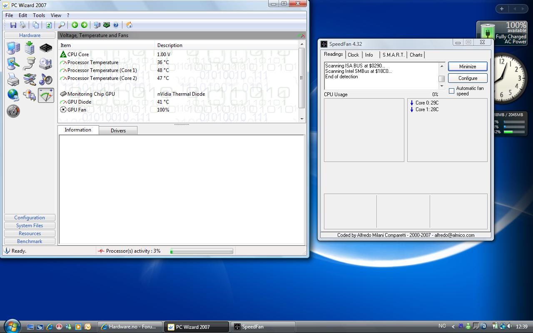
Task: Open the Edit menu
Action: tap(23, 15)
